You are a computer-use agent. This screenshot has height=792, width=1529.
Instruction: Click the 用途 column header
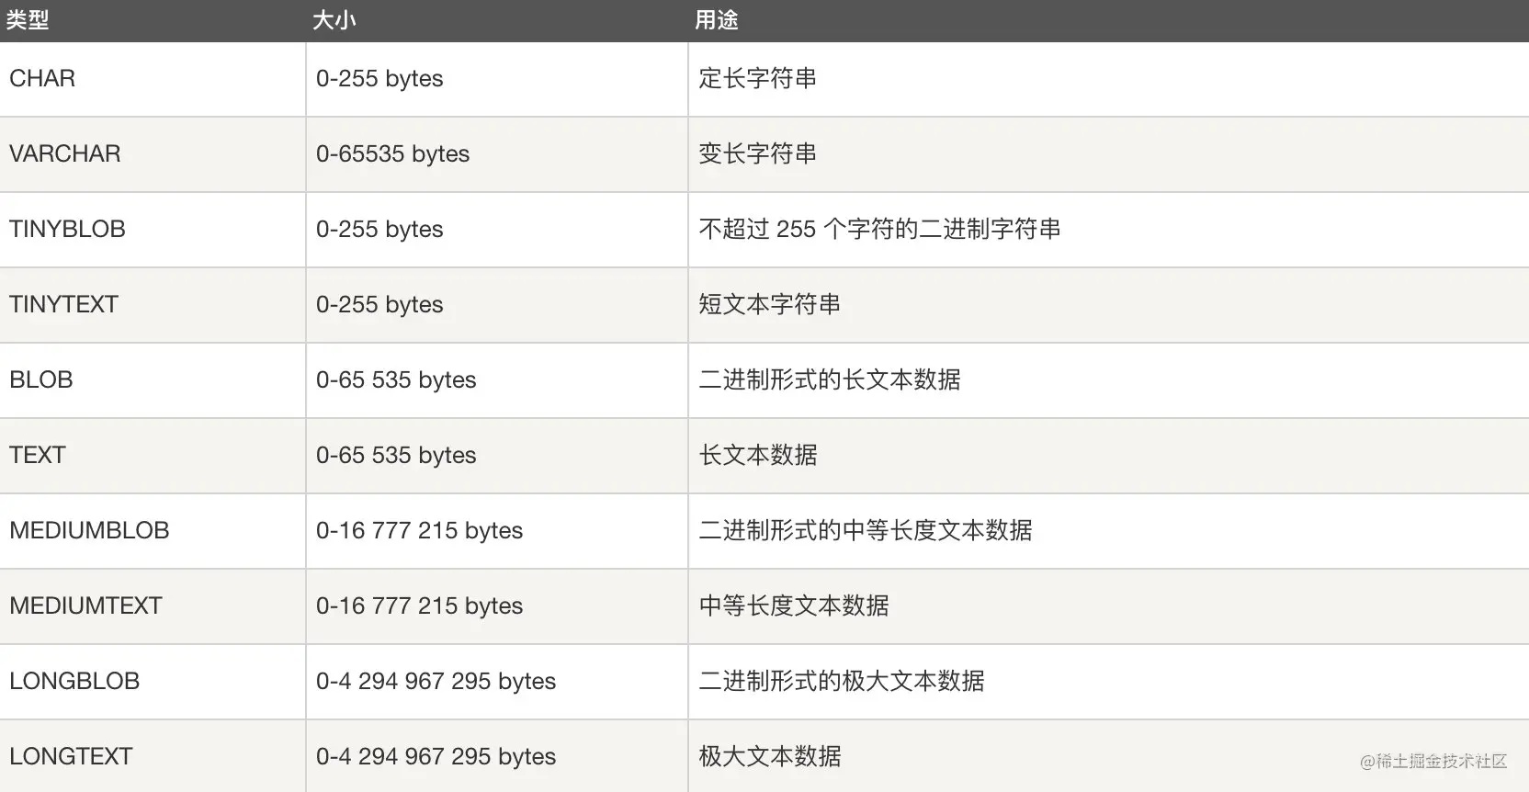pyautogui.click(x=716, y=20)
